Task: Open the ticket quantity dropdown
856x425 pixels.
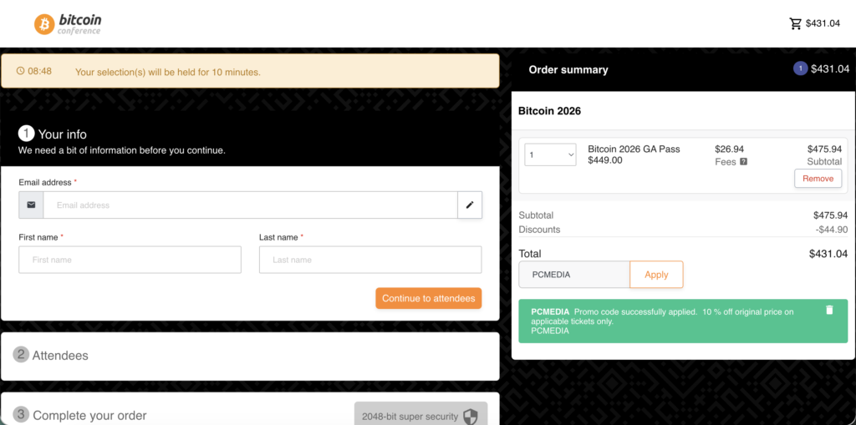Action: click(550, 154)
